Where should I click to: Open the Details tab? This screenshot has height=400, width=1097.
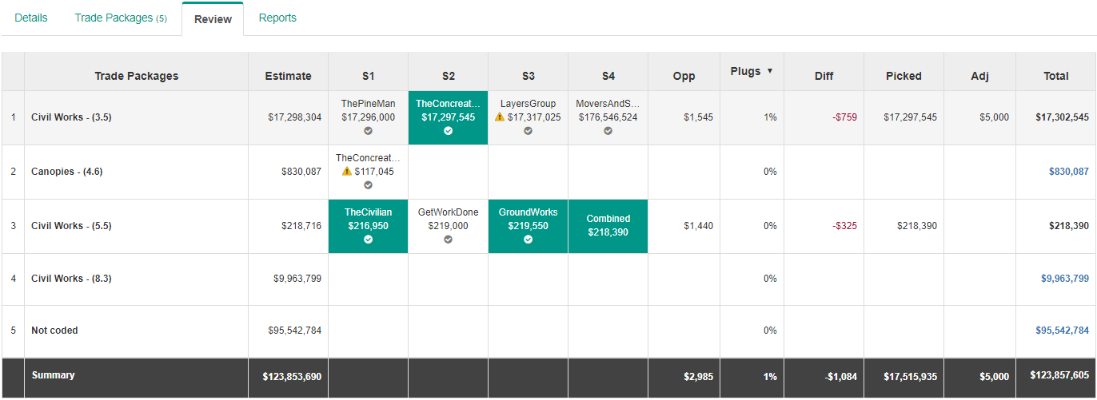click(31, 18)
